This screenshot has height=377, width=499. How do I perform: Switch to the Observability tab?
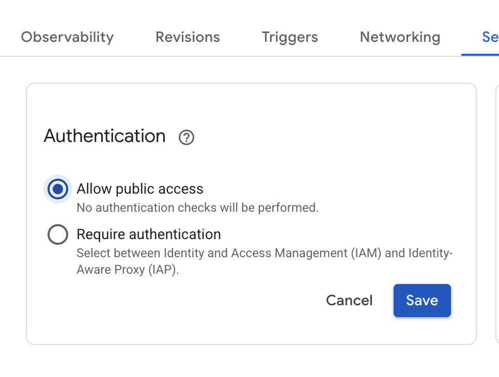tap(67, 37)
